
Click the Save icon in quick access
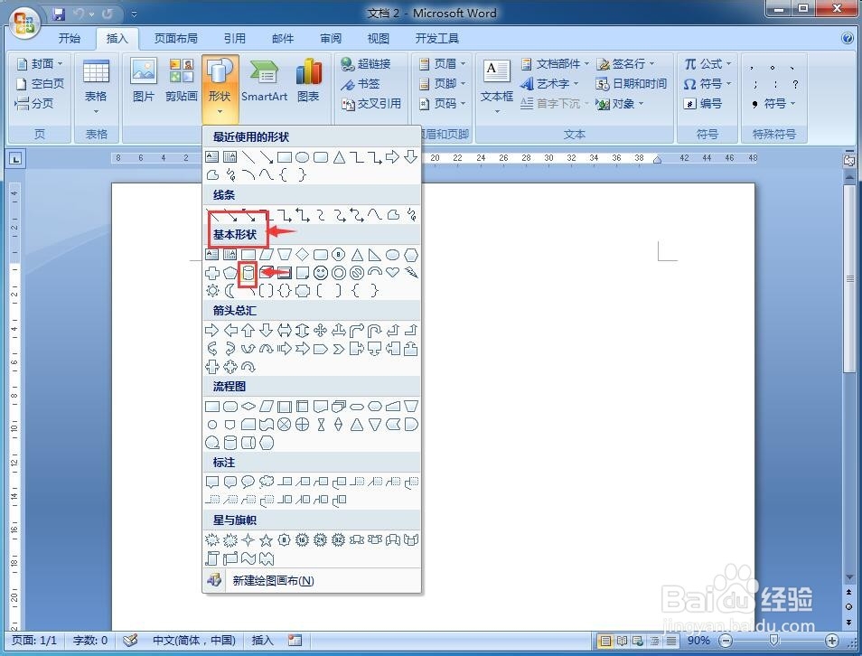(59, 14)
